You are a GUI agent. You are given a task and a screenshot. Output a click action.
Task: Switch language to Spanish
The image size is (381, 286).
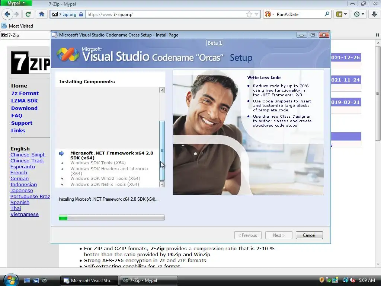(20, 202)
